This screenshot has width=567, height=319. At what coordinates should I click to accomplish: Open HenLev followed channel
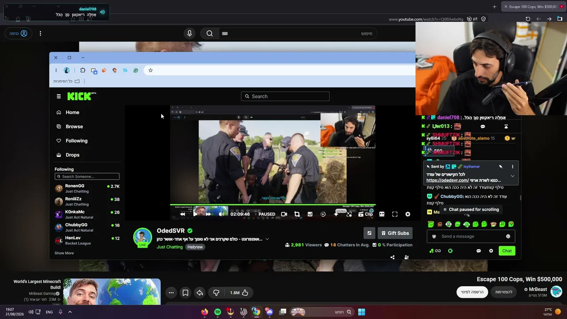[x=87, y=241]
